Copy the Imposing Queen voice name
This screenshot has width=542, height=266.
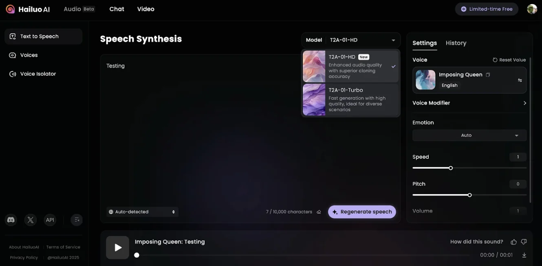tap(488, 75)
